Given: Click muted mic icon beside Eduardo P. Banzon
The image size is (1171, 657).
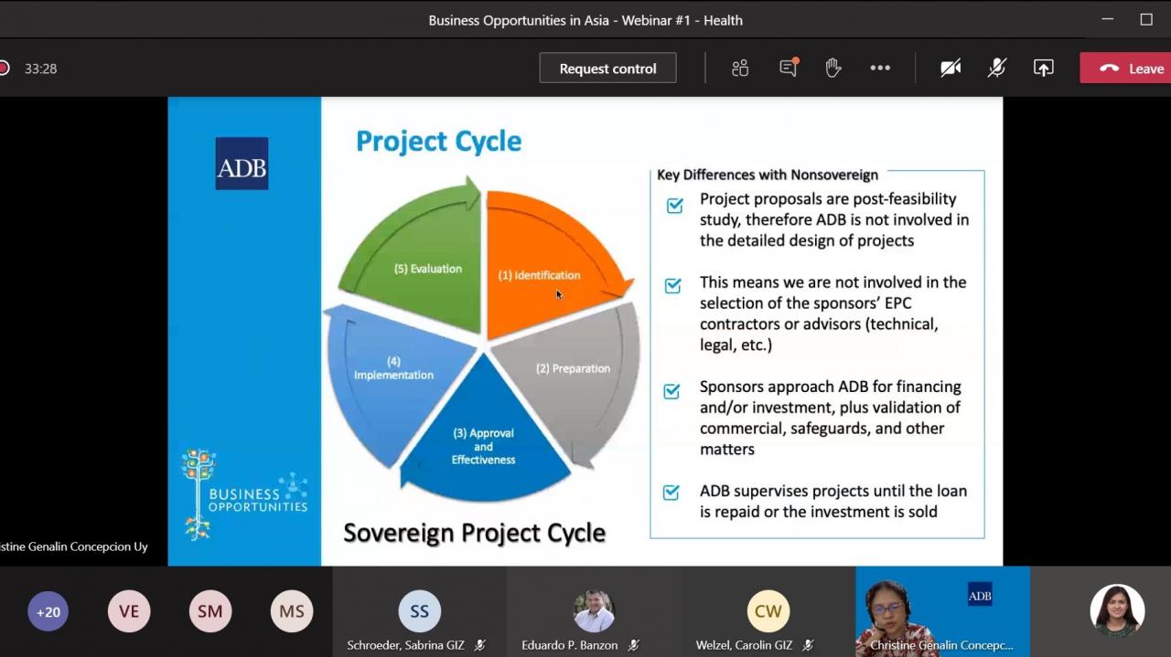Looking at the screenshot, I should point(633,645).
